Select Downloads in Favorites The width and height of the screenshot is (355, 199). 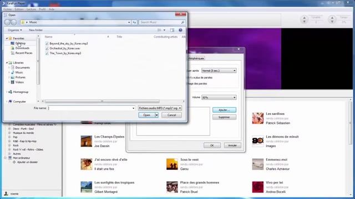click(22, 48)
